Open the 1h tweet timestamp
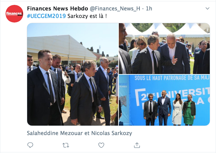The image size is (216, 153). point(149,8)
